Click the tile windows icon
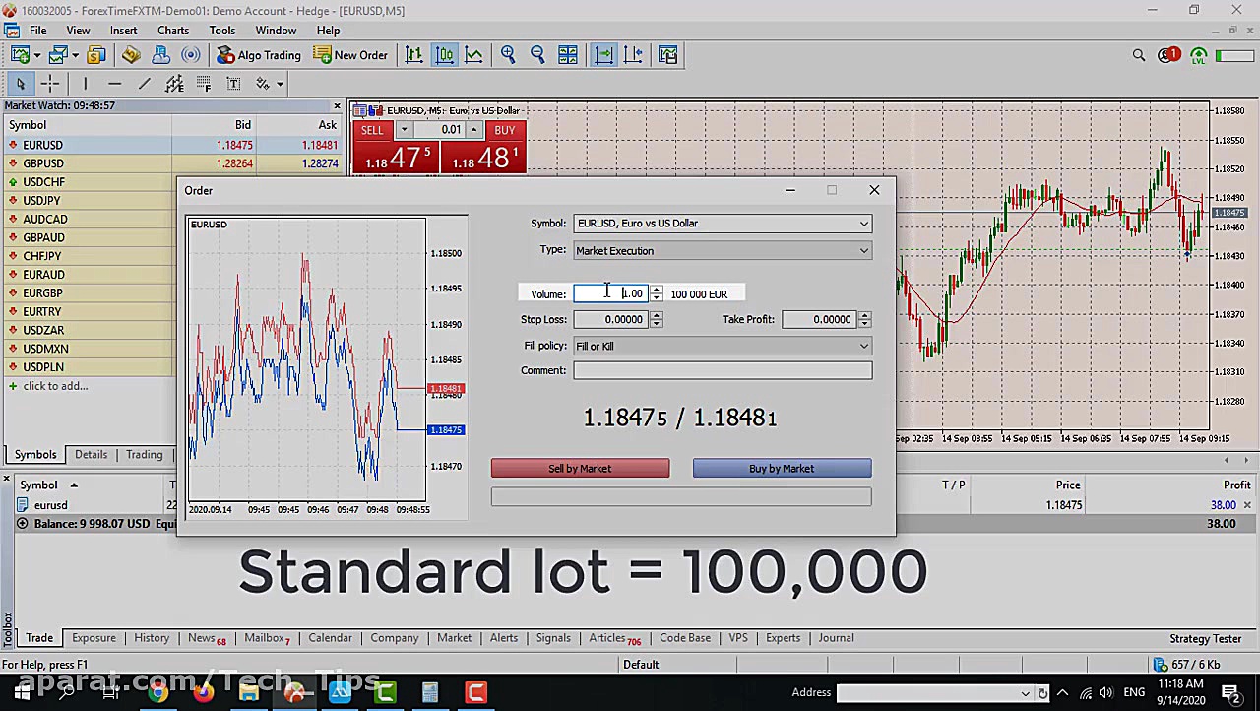1260x711 pixels. [568, 55]
